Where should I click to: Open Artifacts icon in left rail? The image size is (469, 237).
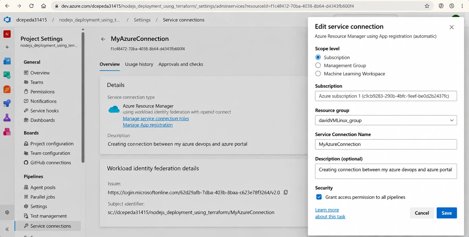7,132
